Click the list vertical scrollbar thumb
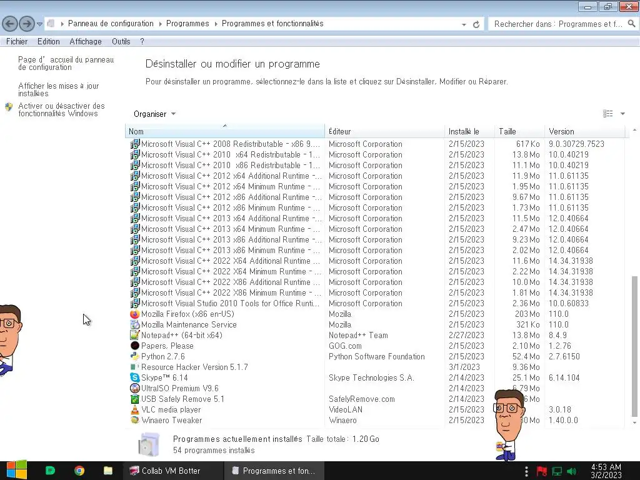640x480 pixels. [634, 345]
